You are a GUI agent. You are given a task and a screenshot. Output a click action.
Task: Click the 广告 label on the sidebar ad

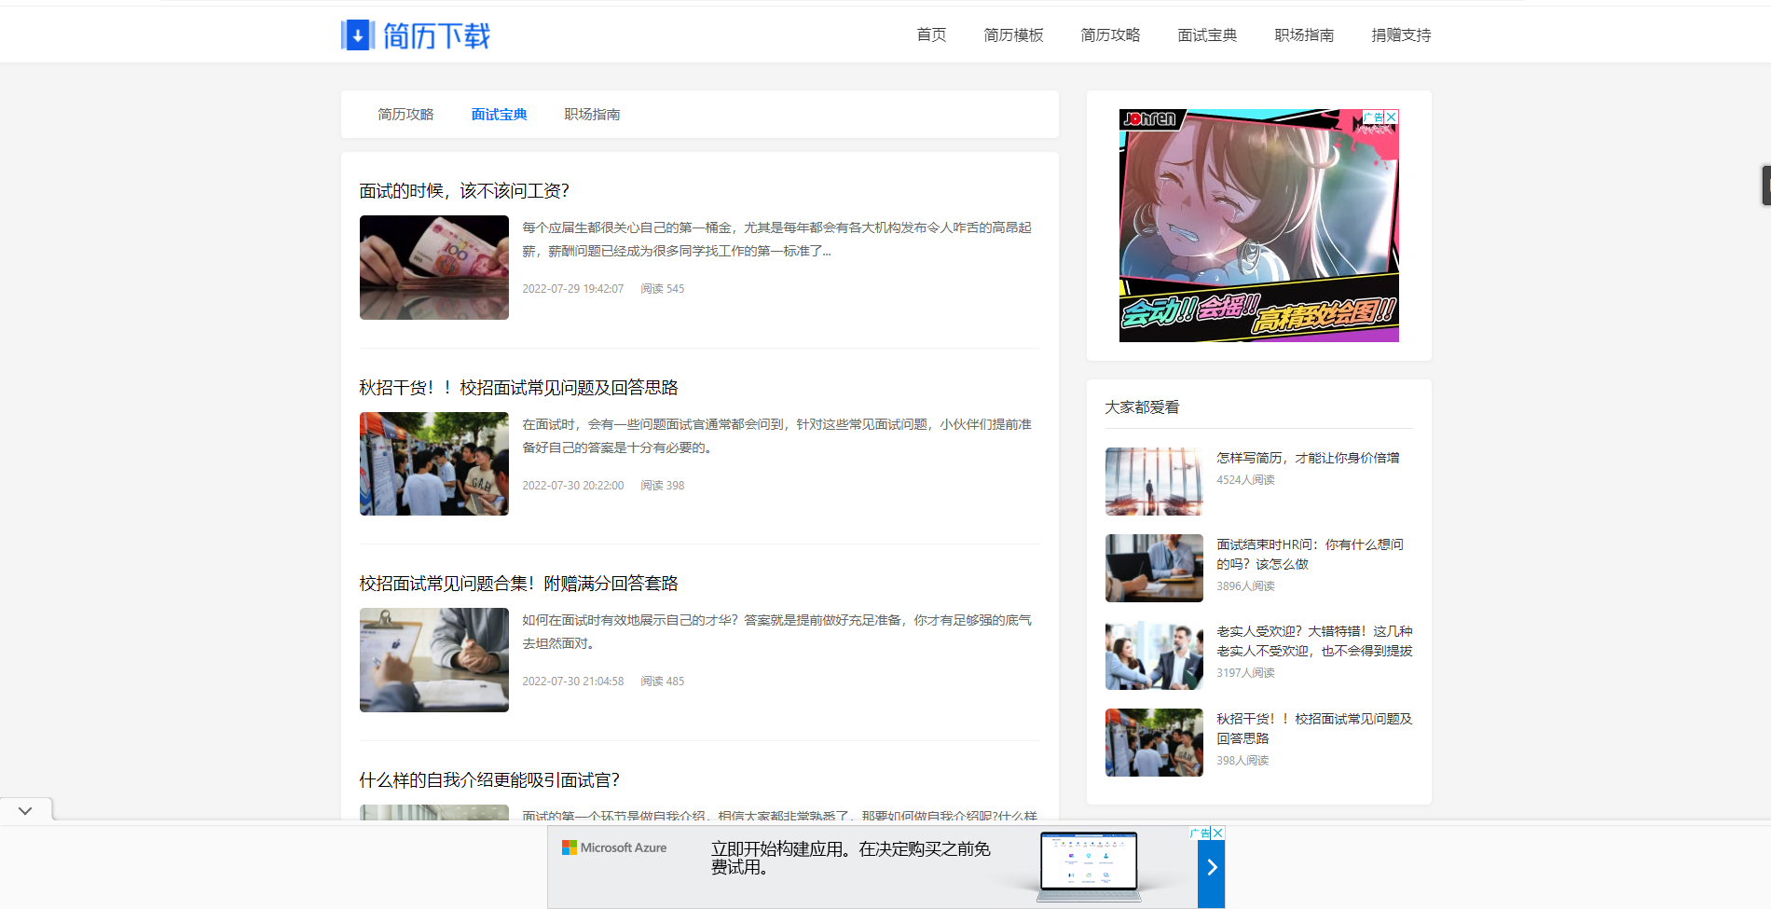coord(1371,116)
